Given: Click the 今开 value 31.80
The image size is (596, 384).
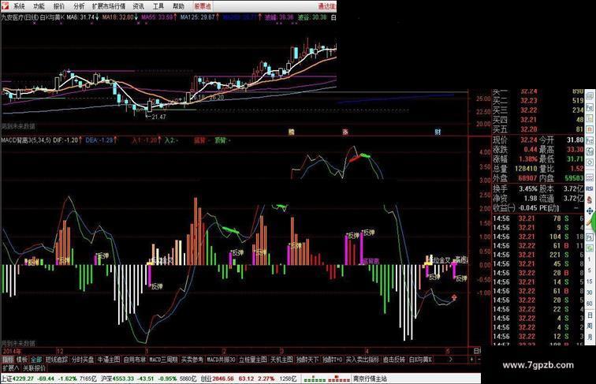Looking at the screenshot, I should [x=575, y=140].
